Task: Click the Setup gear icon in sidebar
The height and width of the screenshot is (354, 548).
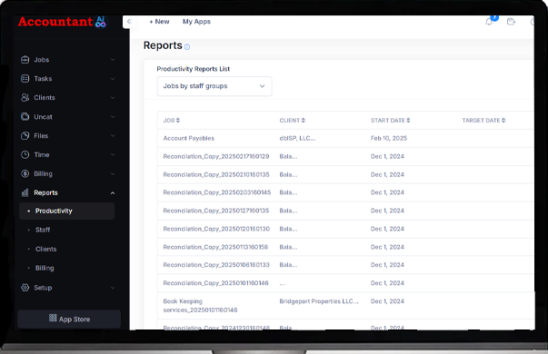Action: 25,288
